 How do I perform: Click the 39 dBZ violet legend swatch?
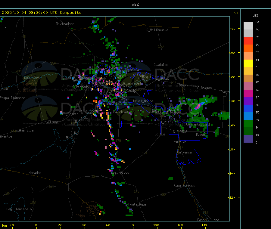click(248, 101)
